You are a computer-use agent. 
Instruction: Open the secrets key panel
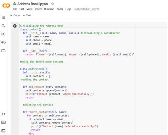point(4,42)
